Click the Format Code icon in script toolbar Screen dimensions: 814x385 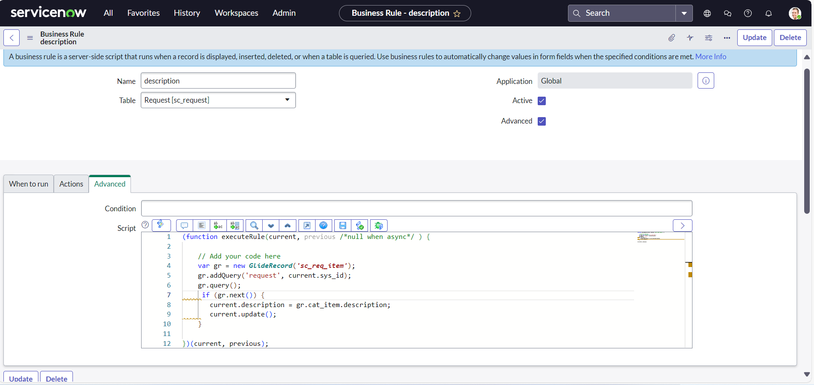202,225
